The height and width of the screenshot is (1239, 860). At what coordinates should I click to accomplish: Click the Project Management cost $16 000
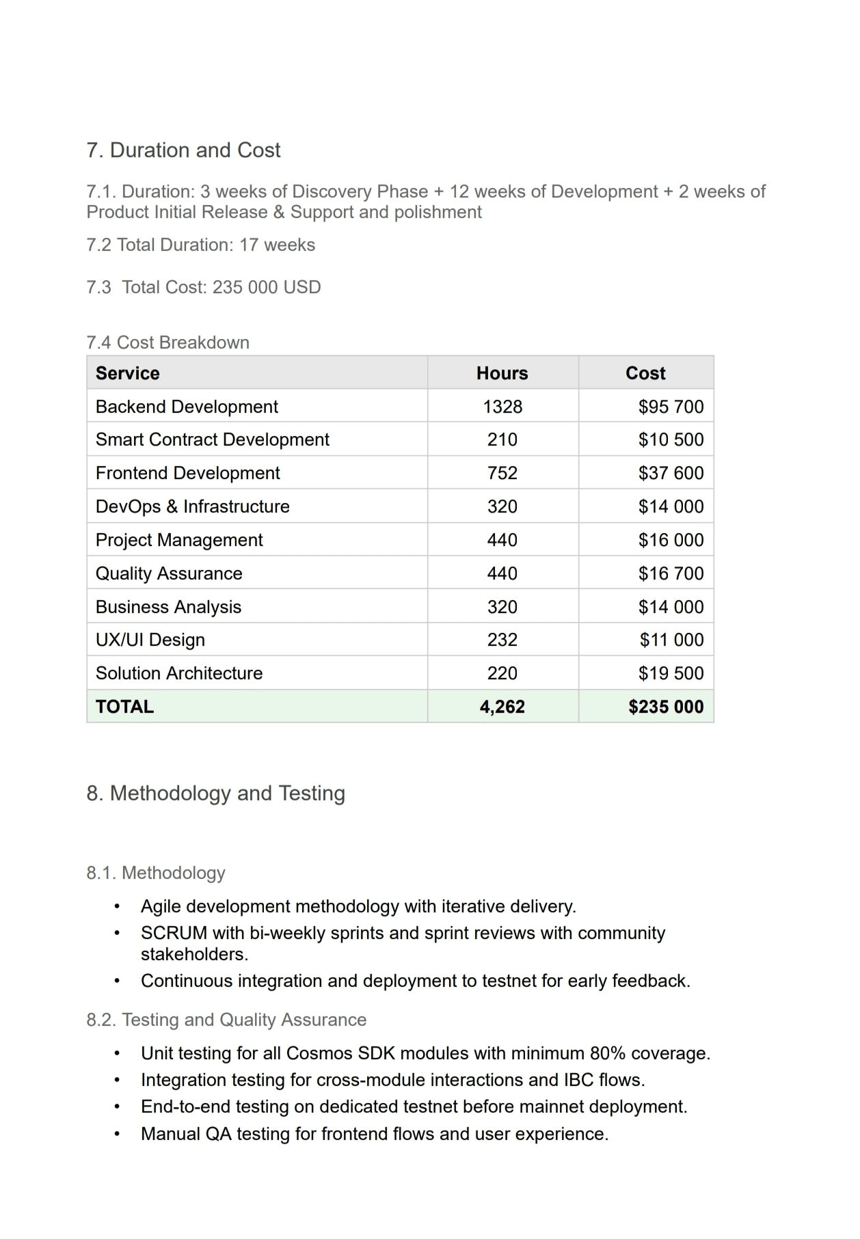pos(671,540)
